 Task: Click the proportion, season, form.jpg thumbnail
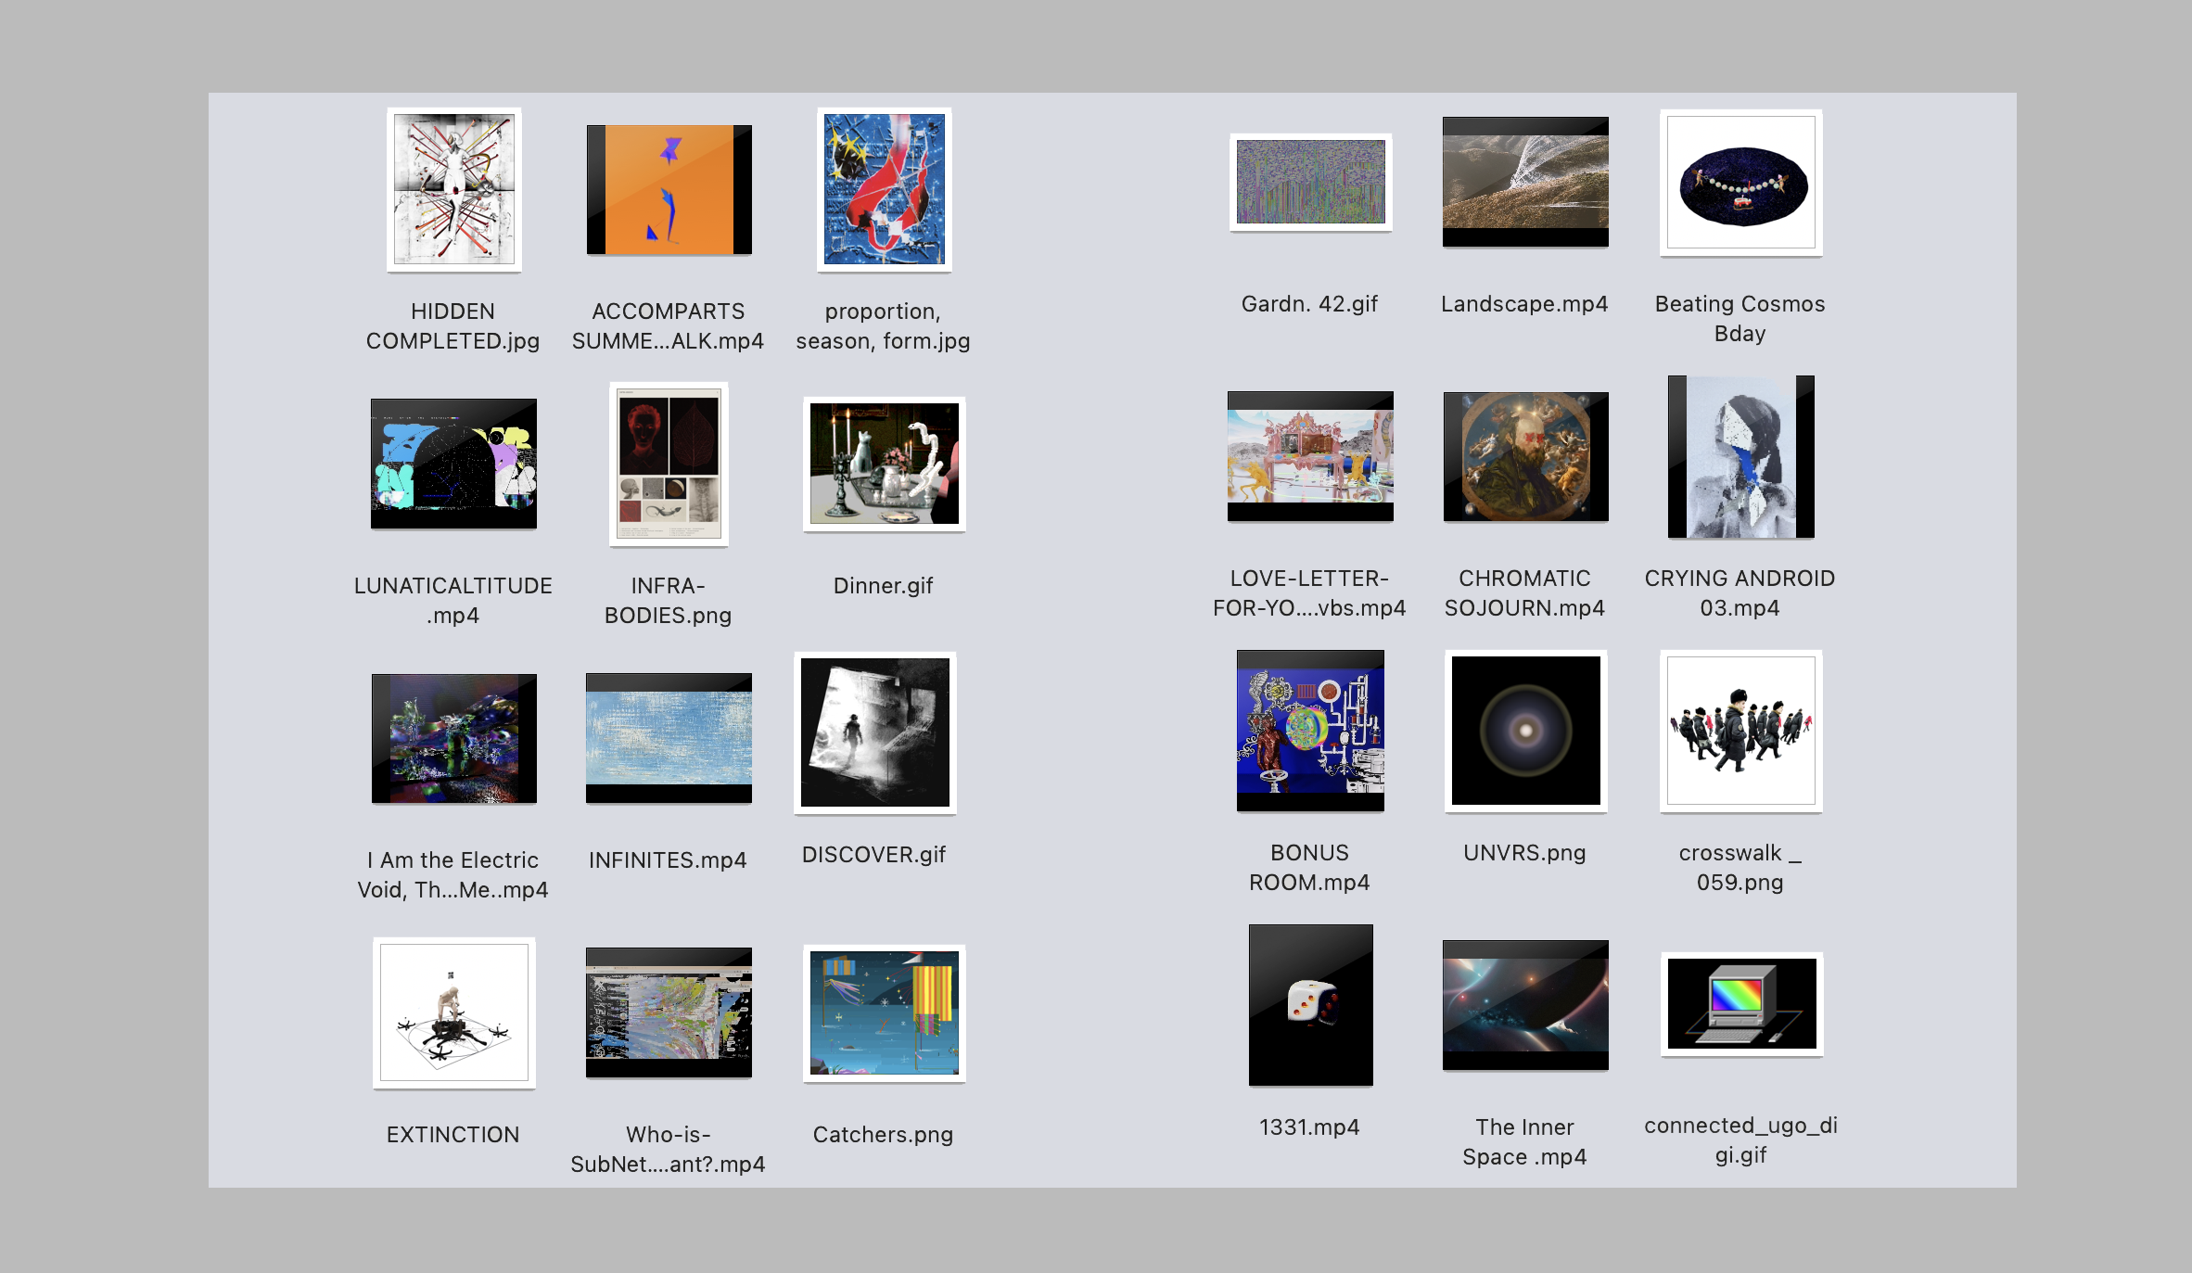[884, 190]
